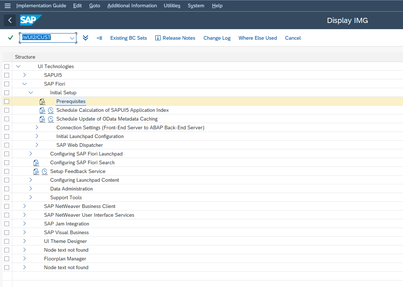Tick checkbox for SAPUI5 row
403x287 pixels.
7,75
